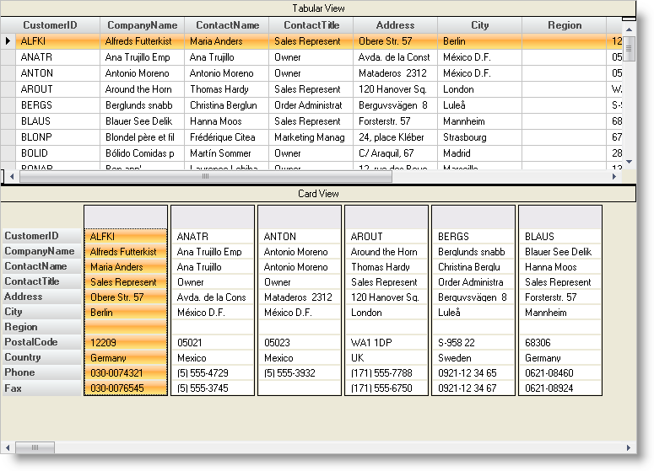
Task: Click the card view scroll right arrow
Action: [x=627, y=447]
